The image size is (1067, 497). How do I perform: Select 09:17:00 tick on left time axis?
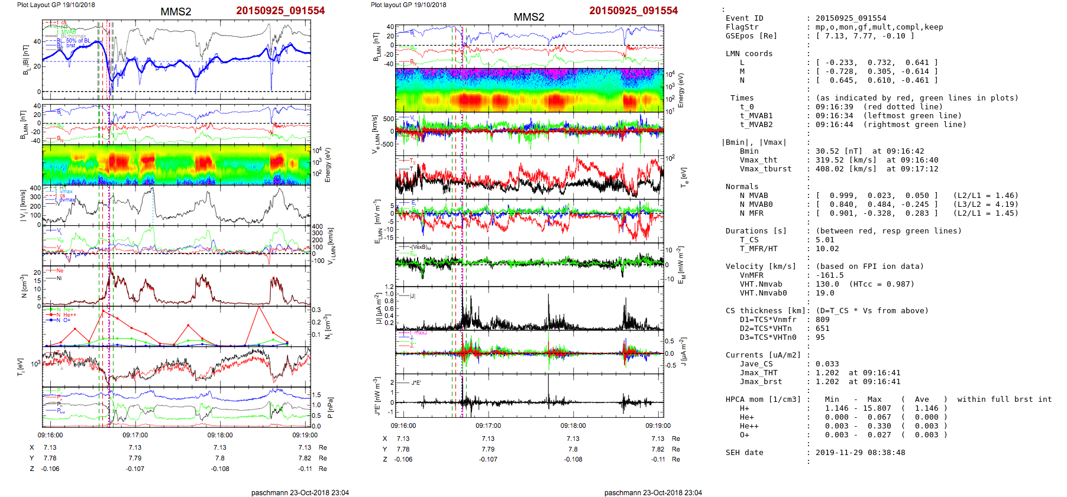click(x=135, y=435)
